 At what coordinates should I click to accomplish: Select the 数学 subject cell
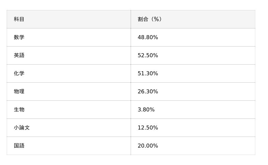(x=19, y=37)
